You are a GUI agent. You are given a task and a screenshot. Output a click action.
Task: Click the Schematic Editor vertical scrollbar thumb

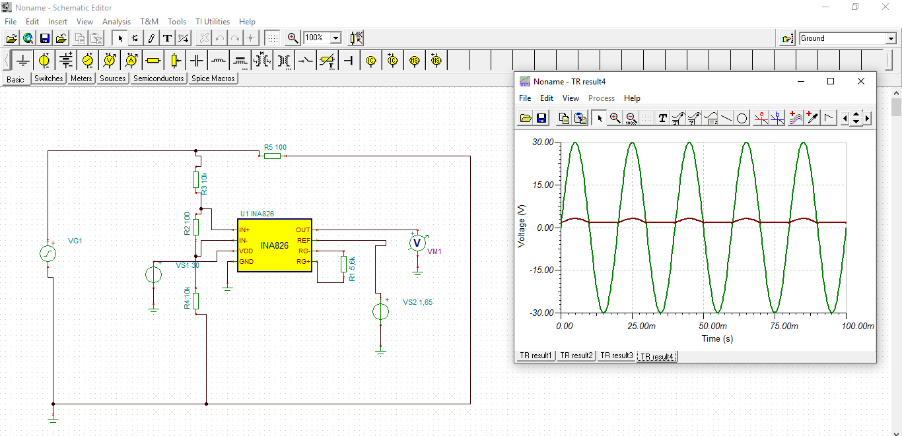pos(896,107)
